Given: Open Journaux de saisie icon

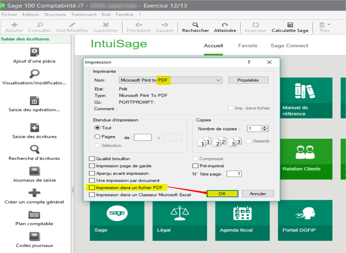Looking at the screenshot, I should click(34, 171).
